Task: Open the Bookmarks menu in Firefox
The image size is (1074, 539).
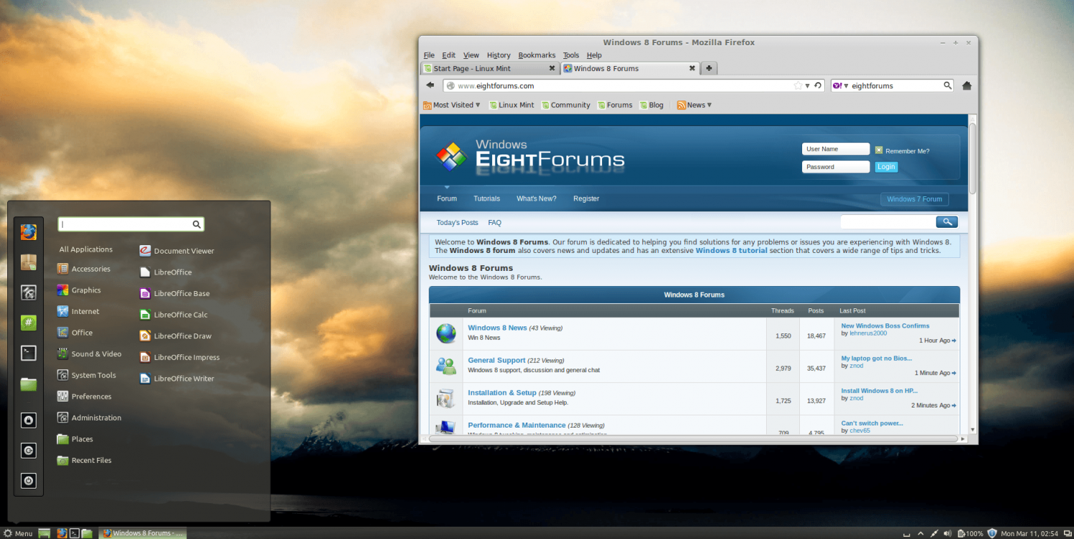Action: pyautogui.click(x=537, y=55)
